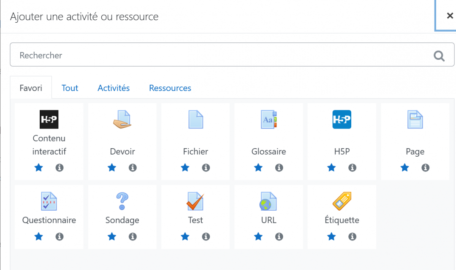
Task: Choose the Page resource icon
Action: (x=415, y=119)
